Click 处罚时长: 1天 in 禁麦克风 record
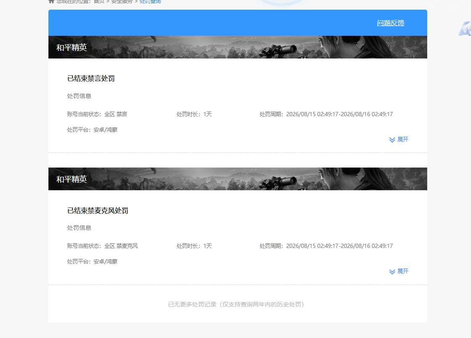This screenshot has height=338, width=471. (194, 246)
